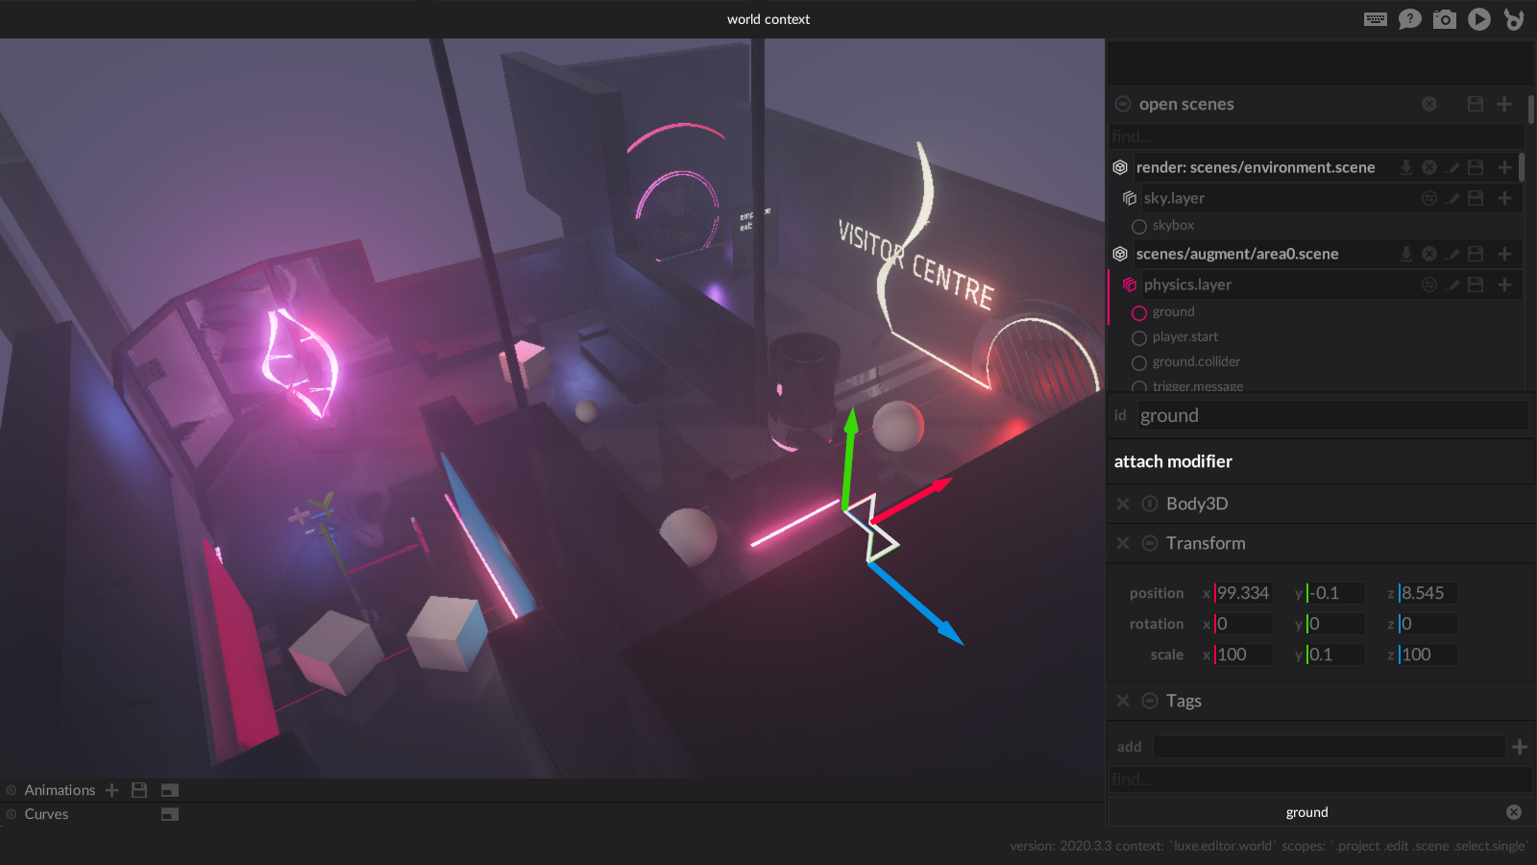Click swap icon on the physics.layer row
Screen dimensions: 1537x865
[1429, 284]
